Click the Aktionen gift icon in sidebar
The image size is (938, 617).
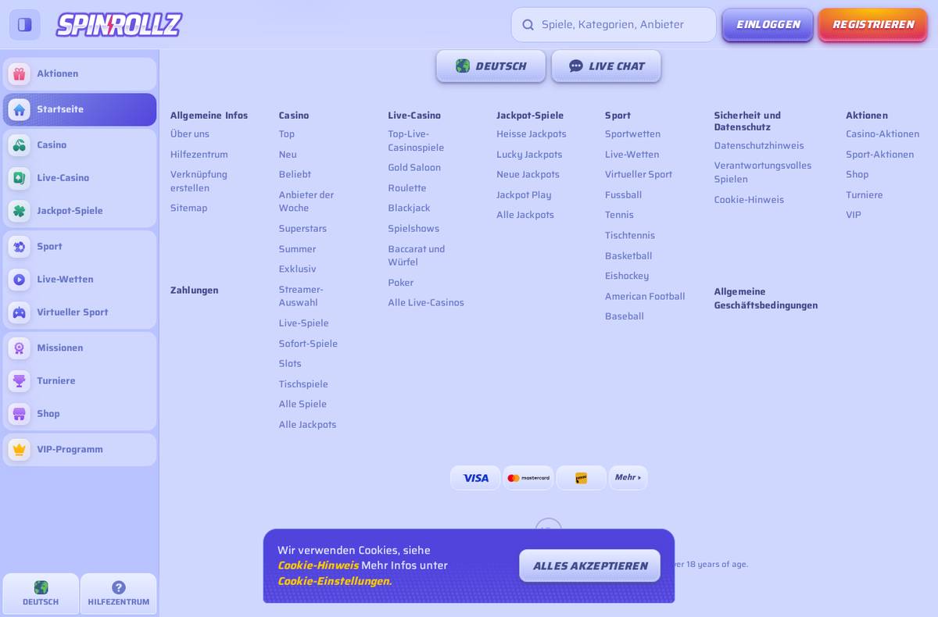20,73
